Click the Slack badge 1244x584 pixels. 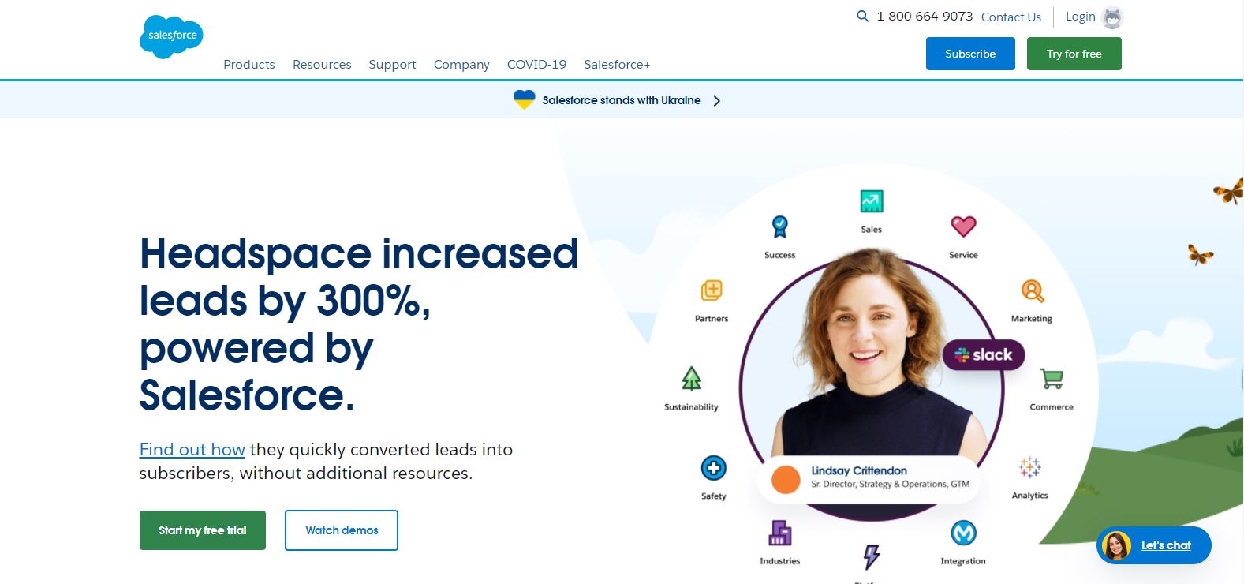point(984,355)
